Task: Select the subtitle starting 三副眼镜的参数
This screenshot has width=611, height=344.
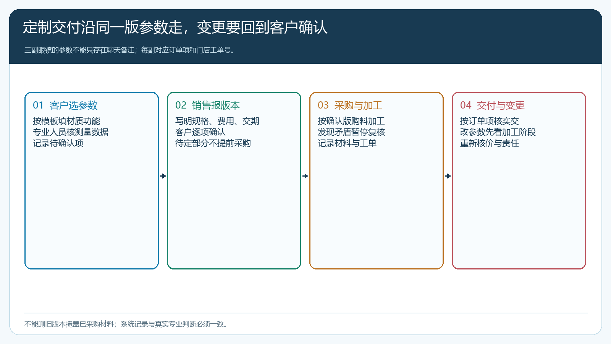Action: pyautogui.click(x=130, y=50)
